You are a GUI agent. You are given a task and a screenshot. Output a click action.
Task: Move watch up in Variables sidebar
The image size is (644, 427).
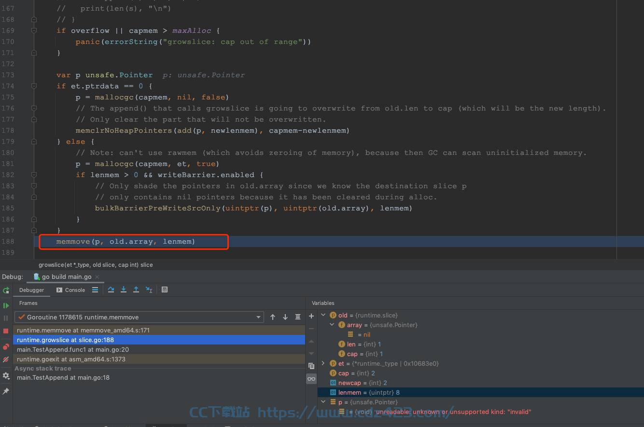(x=311, y=341)
